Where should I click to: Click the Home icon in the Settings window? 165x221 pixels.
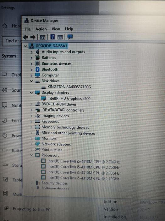[5, 26]
